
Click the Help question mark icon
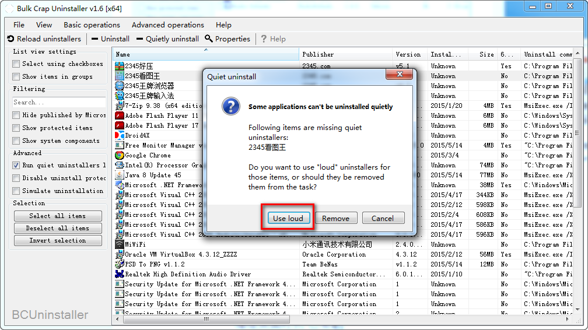(264, 39)
